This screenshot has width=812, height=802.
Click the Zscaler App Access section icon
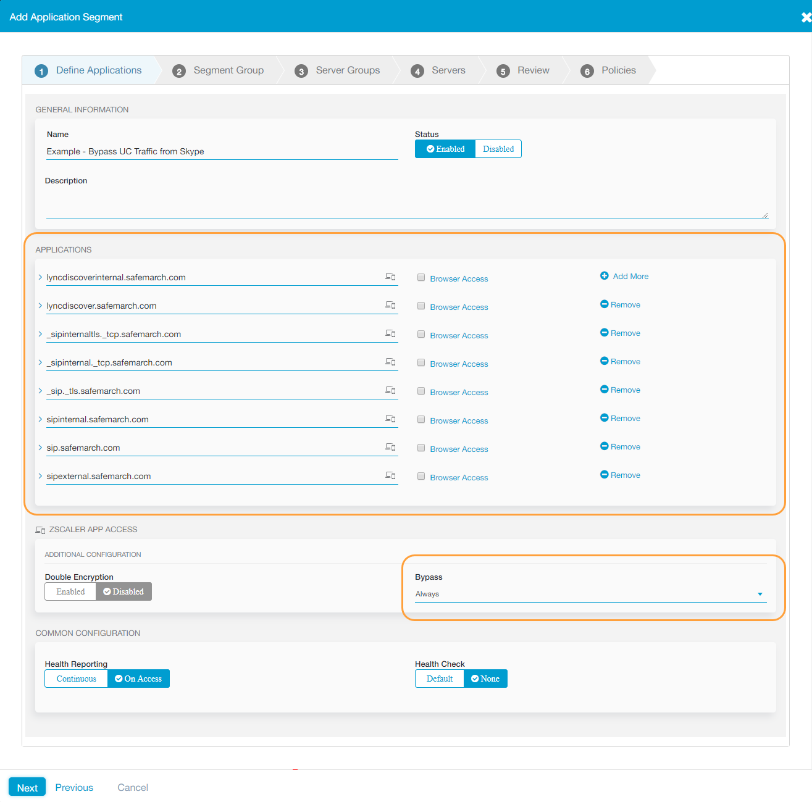40,530
